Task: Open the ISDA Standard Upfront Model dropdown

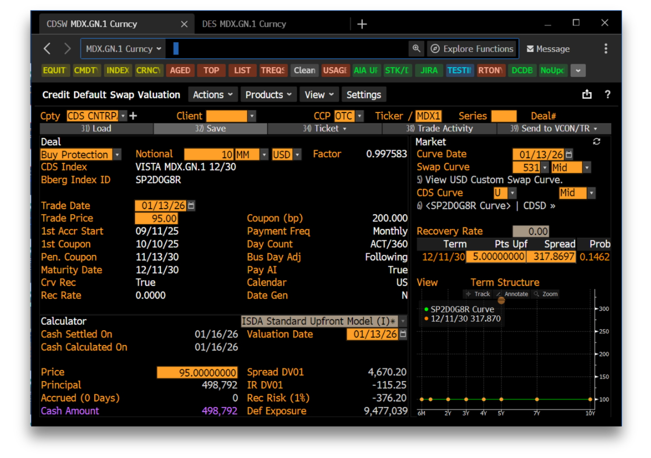Action: 403,321
